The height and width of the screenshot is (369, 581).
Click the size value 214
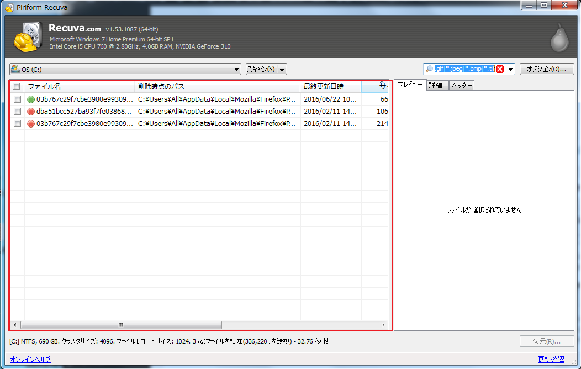[x=382, y=124]
